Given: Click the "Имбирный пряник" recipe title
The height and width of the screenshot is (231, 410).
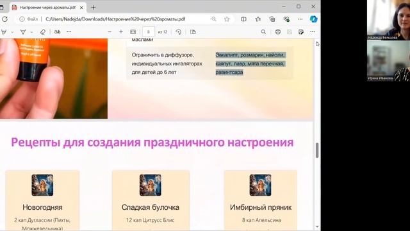Looking at the screenshot, I should coord(261,207).
